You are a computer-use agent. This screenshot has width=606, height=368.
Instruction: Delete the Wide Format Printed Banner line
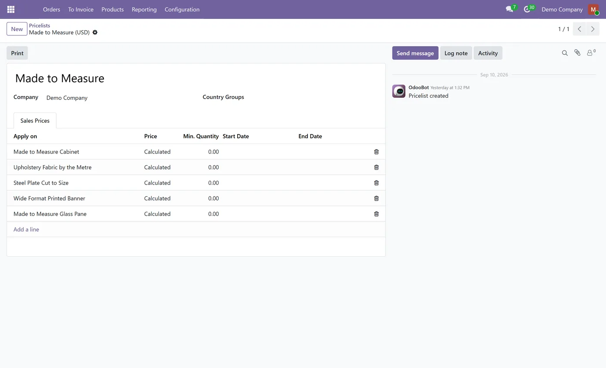pyautogui.click(x=376, y=198)
